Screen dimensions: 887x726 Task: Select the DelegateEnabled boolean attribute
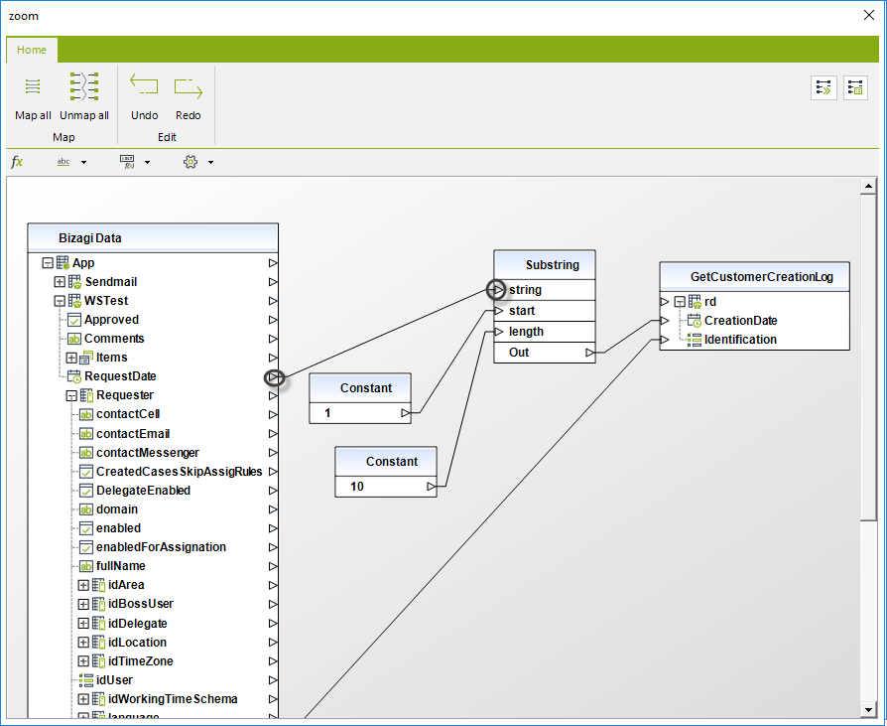click(x=143, y=491)
